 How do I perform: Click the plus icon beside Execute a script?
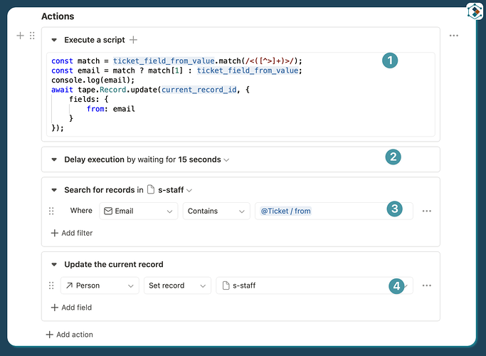pyautogui.click(x=134, y=40)
